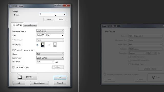Switch to the Image Adjustment tab

tap(30, 25)
